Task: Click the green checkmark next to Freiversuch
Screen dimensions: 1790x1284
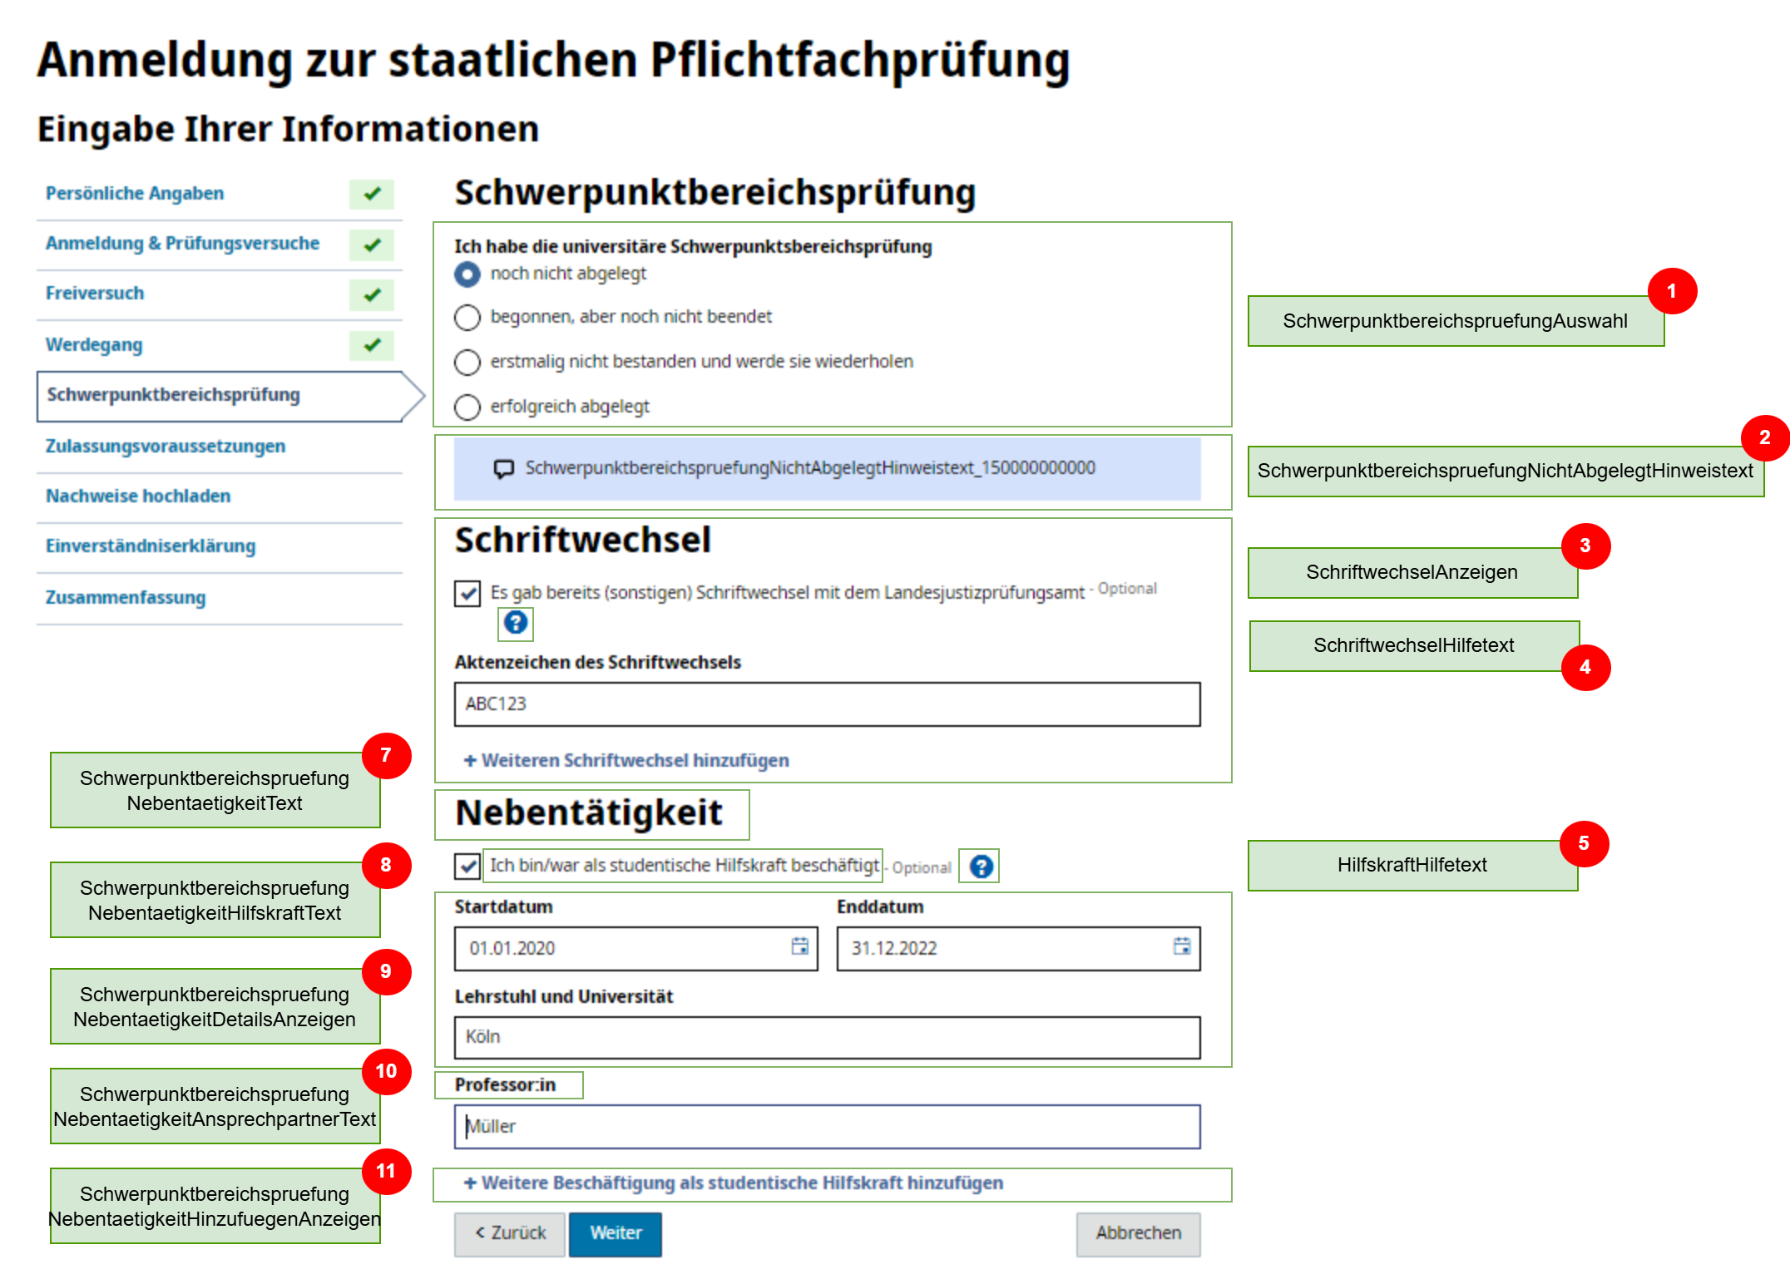Action: pyautogui.click(x=372, y=295)
